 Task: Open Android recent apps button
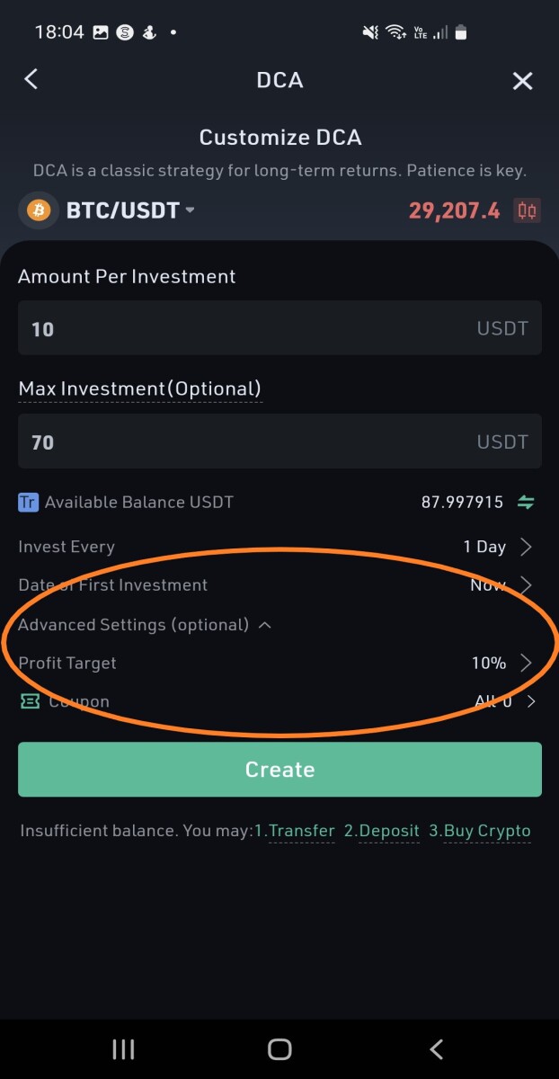(x=123, y=1048)
